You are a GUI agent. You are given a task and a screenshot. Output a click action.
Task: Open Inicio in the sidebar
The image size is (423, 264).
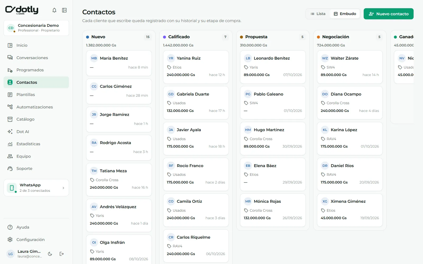tap(36, 45)
